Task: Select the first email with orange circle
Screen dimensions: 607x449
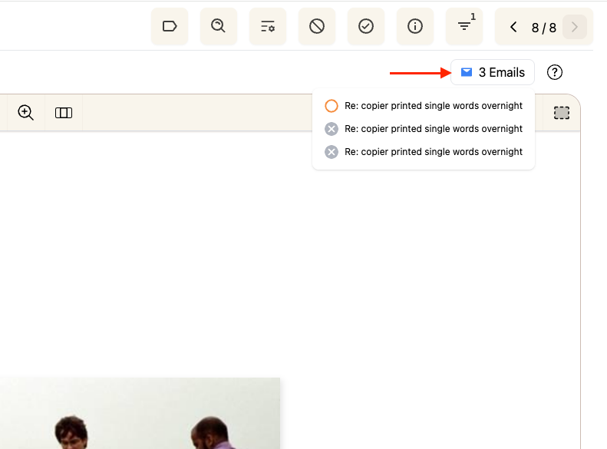Action: pos(424,106)
